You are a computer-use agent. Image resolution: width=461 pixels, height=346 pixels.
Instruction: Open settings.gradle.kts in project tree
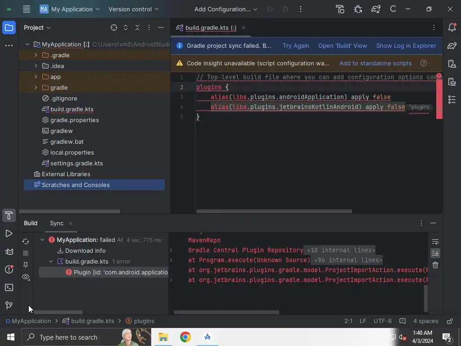tap(77, 163)
